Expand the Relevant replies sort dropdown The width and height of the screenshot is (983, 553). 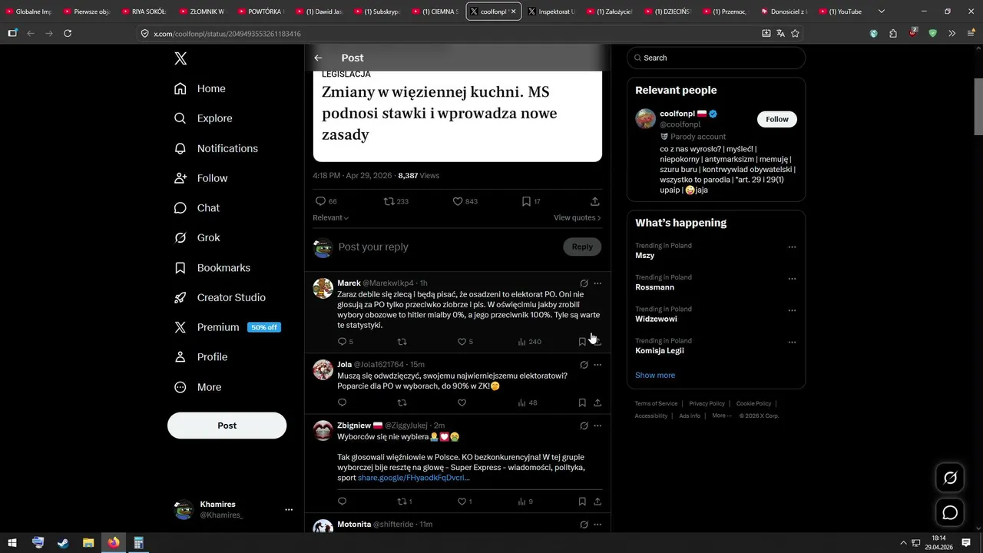(x=331, y=217)
